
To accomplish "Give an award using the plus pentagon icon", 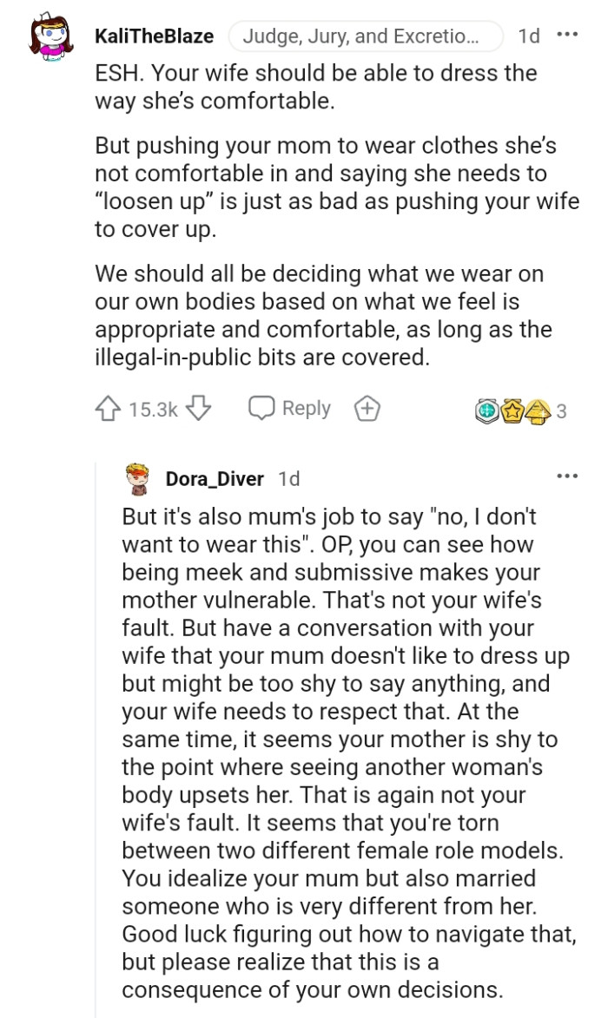I will pyautogui.click(x=364, y=408).
